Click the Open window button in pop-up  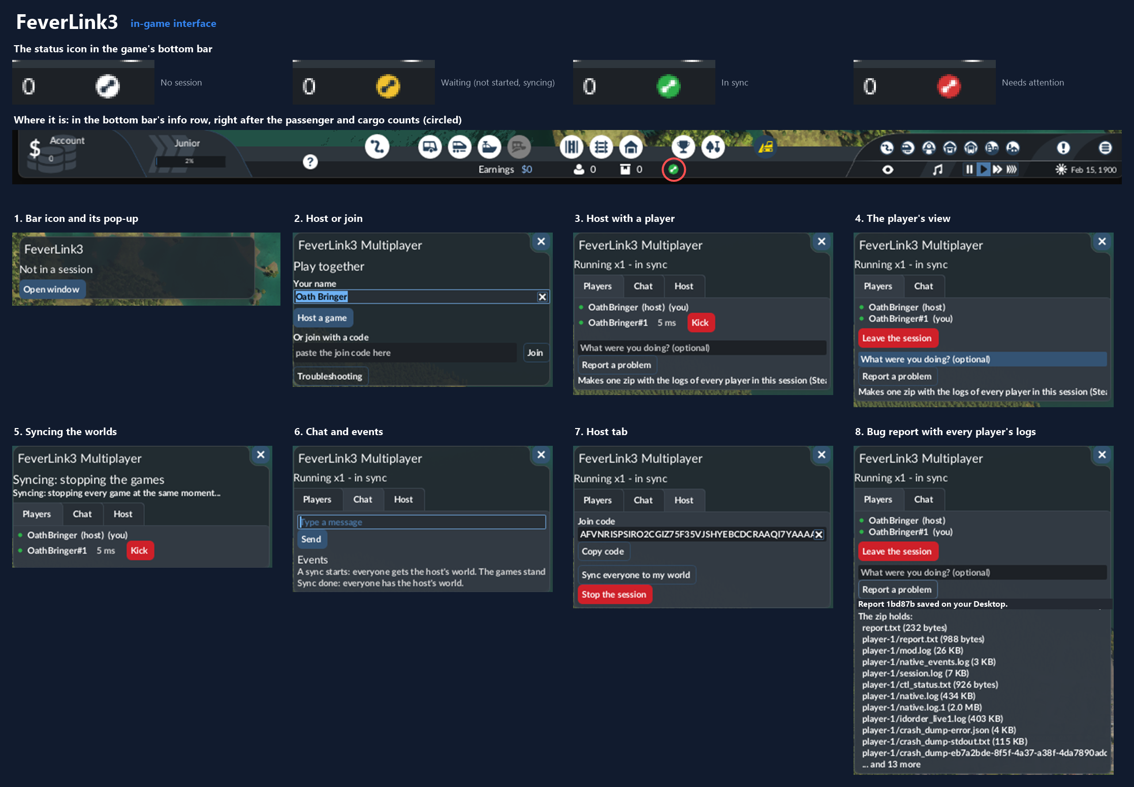click(x=51, y=289)
